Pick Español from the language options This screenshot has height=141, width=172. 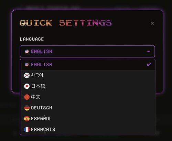(x=88, y=119)
